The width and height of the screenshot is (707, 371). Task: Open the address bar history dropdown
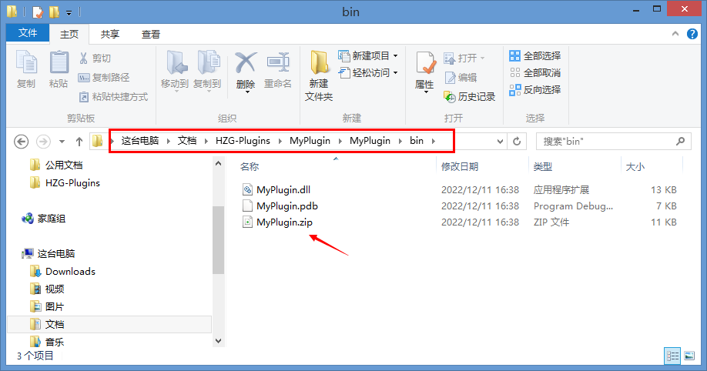pyautogui.click(x=500, y=142)
